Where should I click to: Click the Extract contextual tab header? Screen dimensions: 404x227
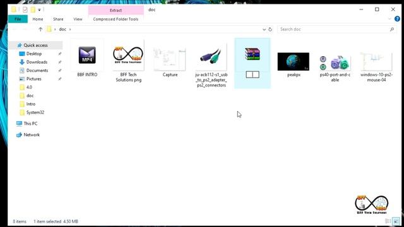(x=116, y=10)
